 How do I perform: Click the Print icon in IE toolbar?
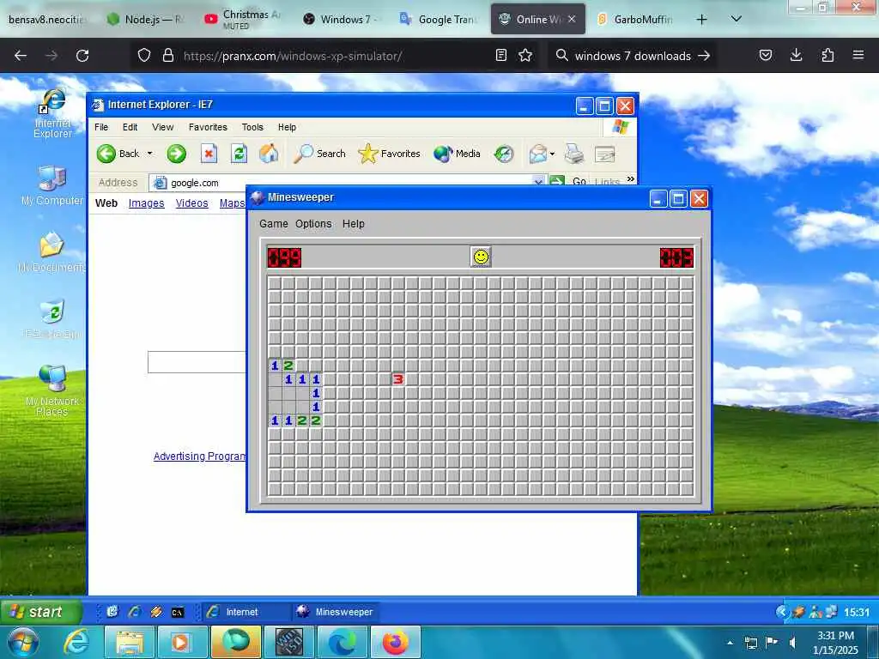pos(574,154)
